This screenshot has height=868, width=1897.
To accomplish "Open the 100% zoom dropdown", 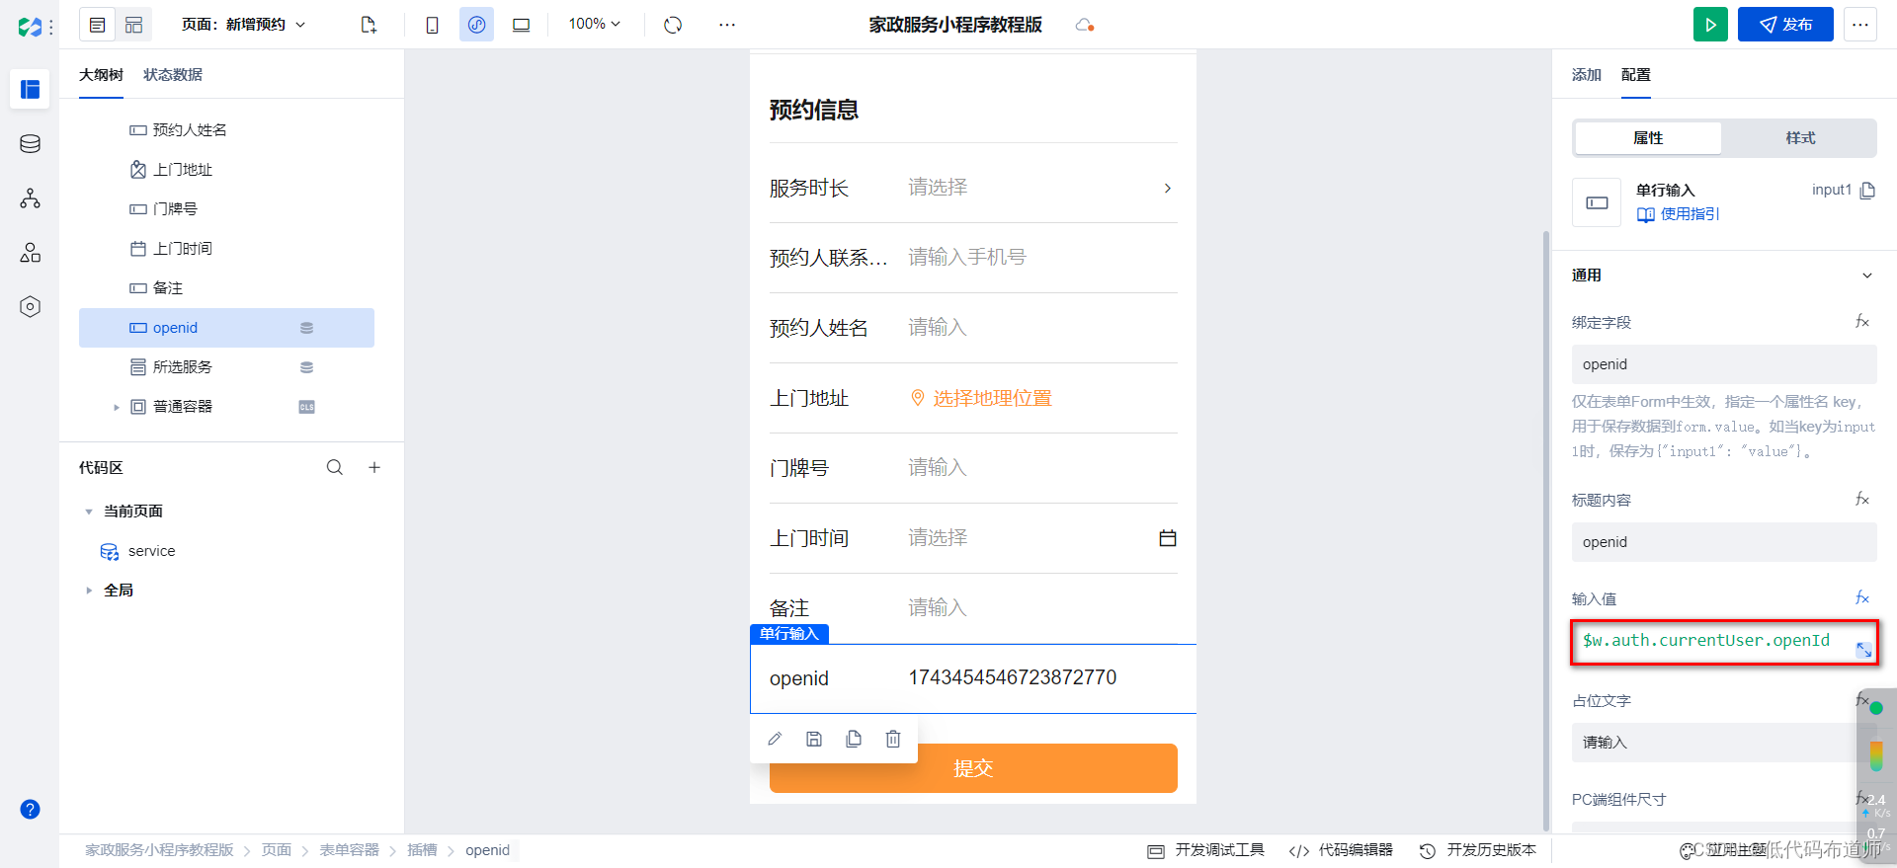I will [x=595, y=24].
